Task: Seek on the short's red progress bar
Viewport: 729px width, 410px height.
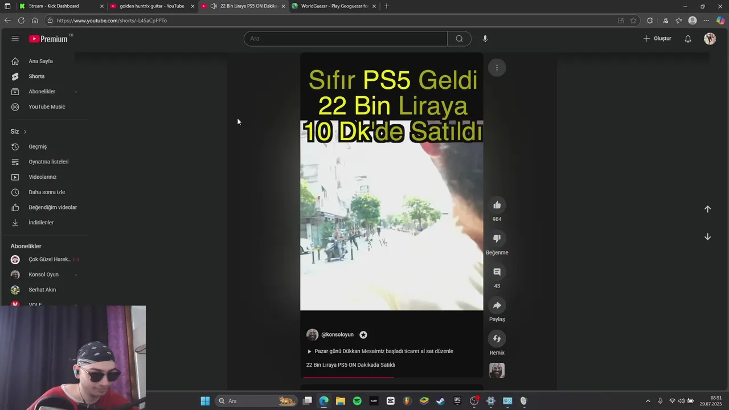Action: 392,377
